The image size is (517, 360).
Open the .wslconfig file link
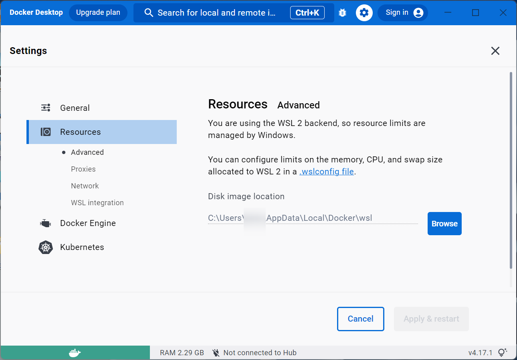click(327, 172)
